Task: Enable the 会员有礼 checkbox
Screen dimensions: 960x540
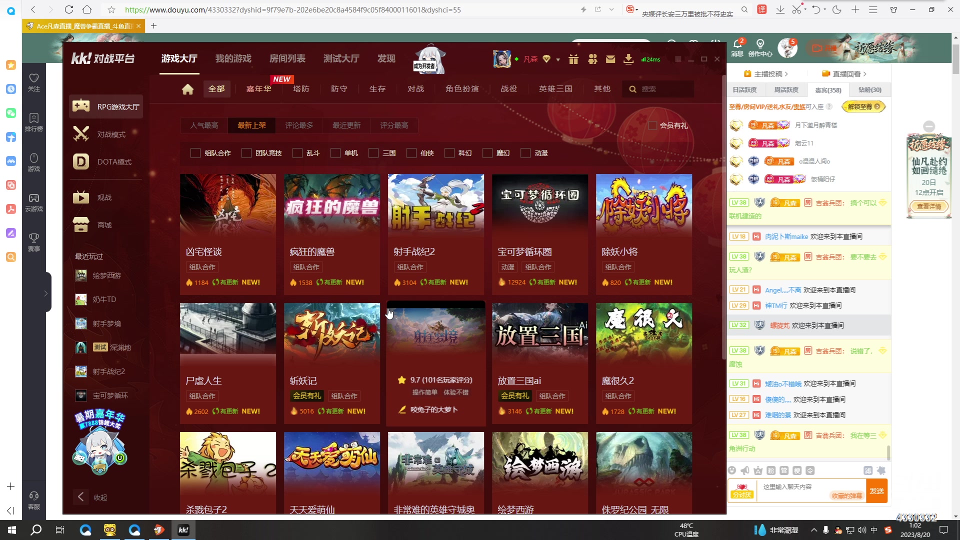Action: pos(652,125)
